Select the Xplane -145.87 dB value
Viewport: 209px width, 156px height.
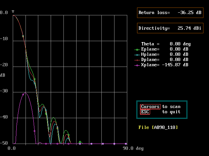pyautogui.click(x=175, y=65)
